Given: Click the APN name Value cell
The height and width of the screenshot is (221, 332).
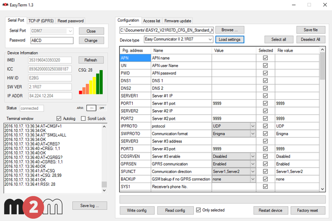Looking at the screenshot, I should 234,58.
